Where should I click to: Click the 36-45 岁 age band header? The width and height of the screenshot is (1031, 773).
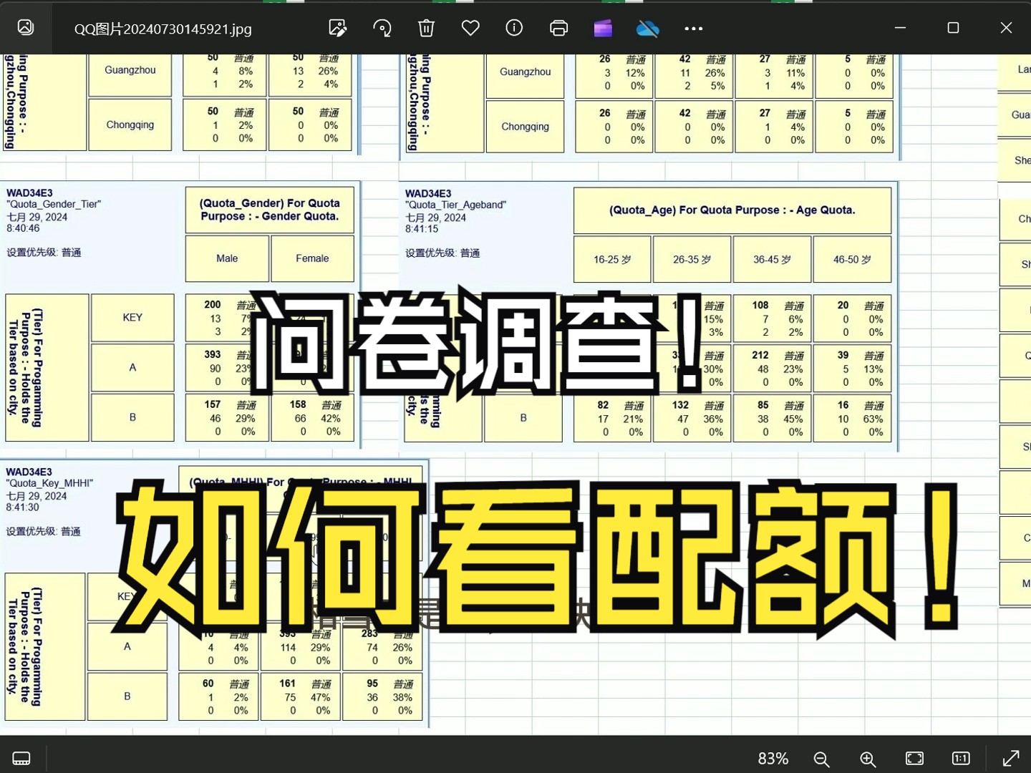(x=773, y=259)
